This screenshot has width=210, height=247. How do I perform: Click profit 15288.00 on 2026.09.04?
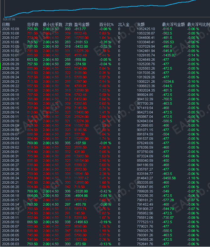(81, 139)
